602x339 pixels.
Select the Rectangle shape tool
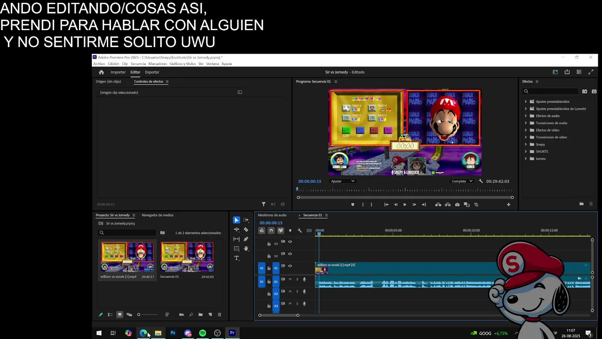click(x=237, y=249)
